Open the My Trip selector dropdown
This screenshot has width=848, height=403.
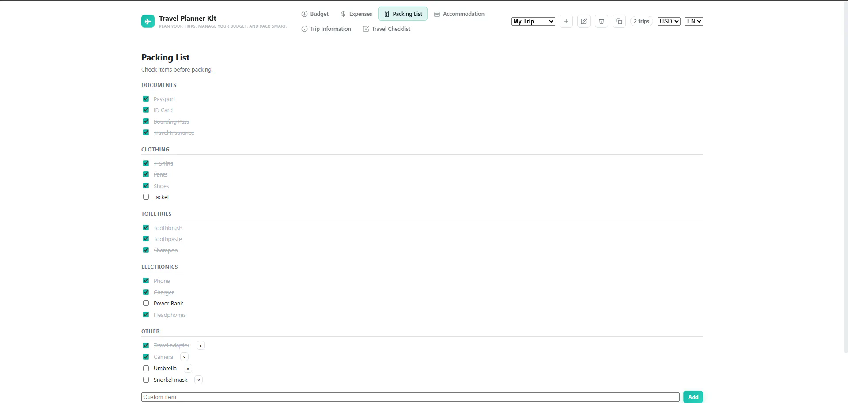point(533,21)
